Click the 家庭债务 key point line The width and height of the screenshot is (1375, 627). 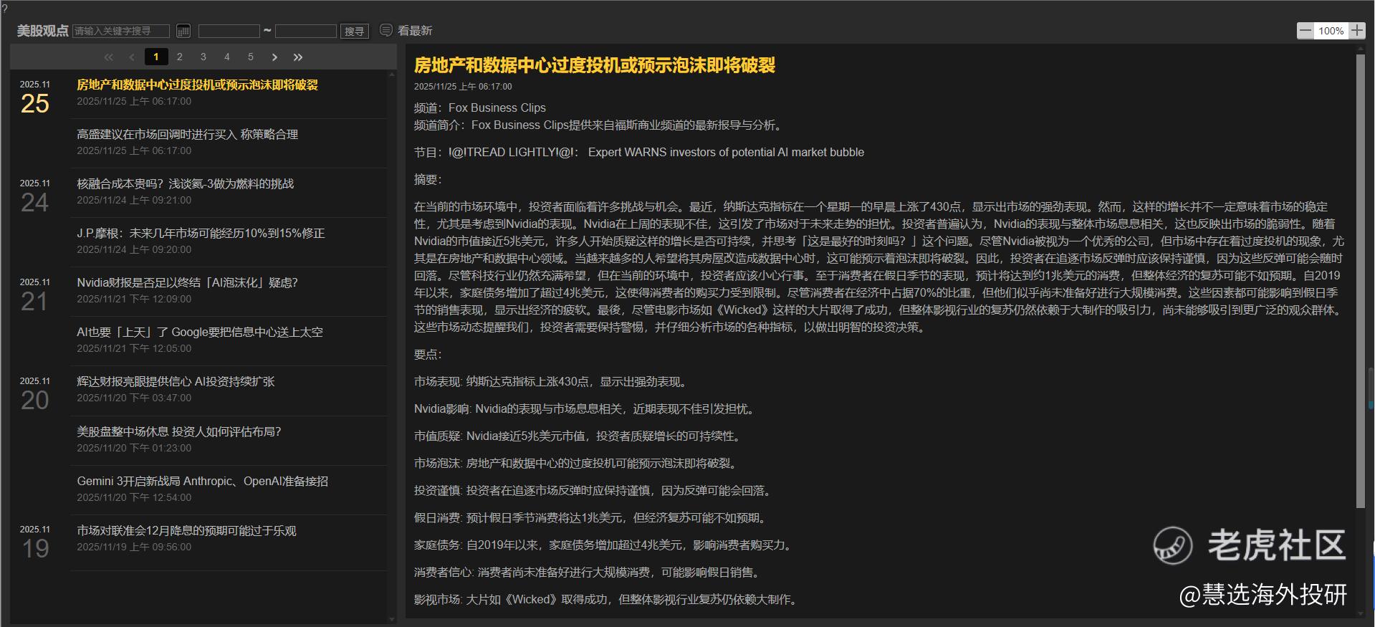605,545
